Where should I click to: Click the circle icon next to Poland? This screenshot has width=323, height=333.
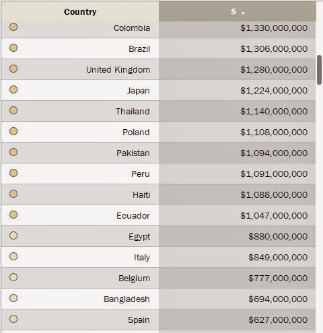click(x=13, y=131)
